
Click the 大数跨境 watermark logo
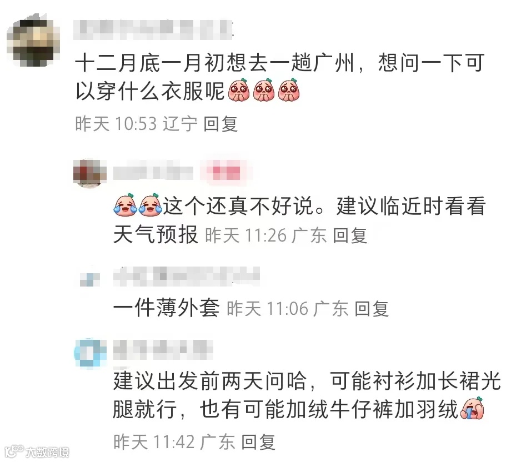point(37,451)
